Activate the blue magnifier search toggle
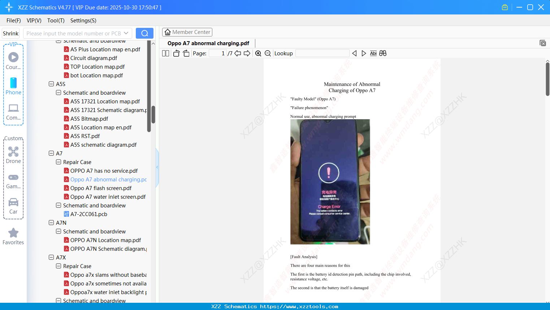550x310 pixels. point(144,33)
